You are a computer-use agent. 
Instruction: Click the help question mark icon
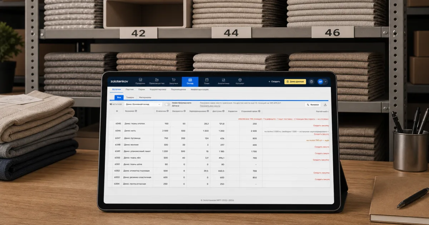(x=311, y=81)
